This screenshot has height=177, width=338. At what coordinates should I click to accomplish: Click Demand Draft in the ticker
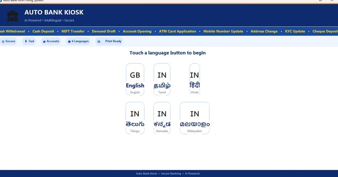point(104,31)
